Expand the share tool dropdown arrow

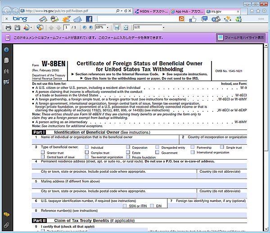[x=31, y=27]
